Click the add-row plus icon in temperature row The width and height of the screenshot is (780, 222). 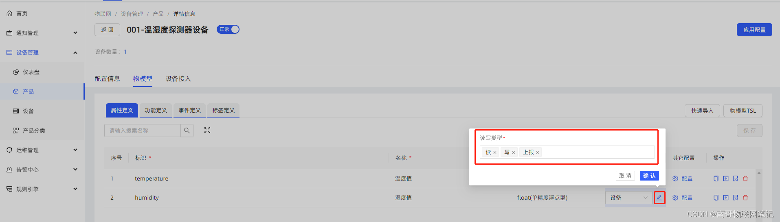point(726,178)
